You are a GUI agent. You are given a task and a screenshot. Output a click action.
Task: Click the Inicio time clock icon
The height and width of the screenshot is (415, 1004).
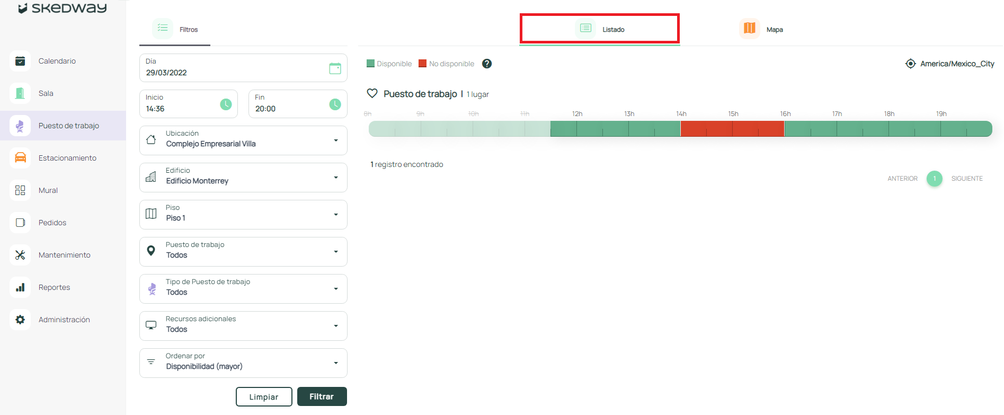click(226, 104)
